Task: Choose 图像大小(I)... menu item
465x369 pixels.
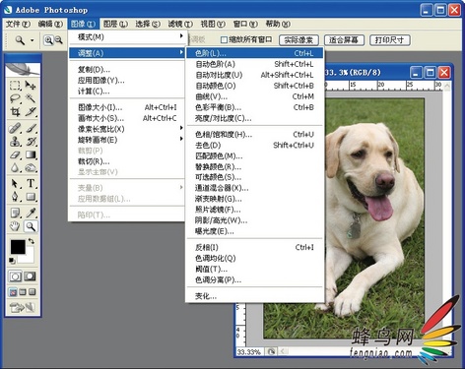Action: pyautogui.click(x=128, y=107)
